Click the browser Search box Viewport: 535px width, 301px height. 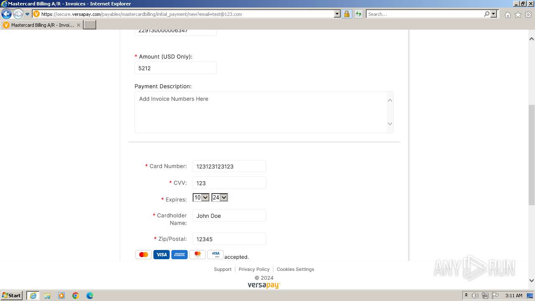coord(425,14)
